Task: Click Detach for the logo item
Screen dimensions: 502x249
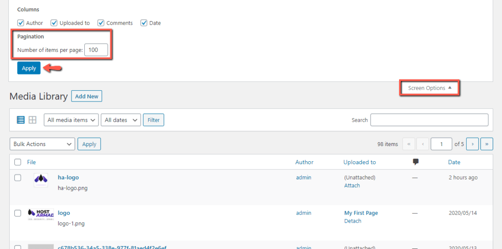Action: point(352,221)
